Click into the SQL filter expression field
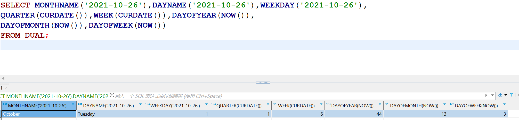 [284, 96]
